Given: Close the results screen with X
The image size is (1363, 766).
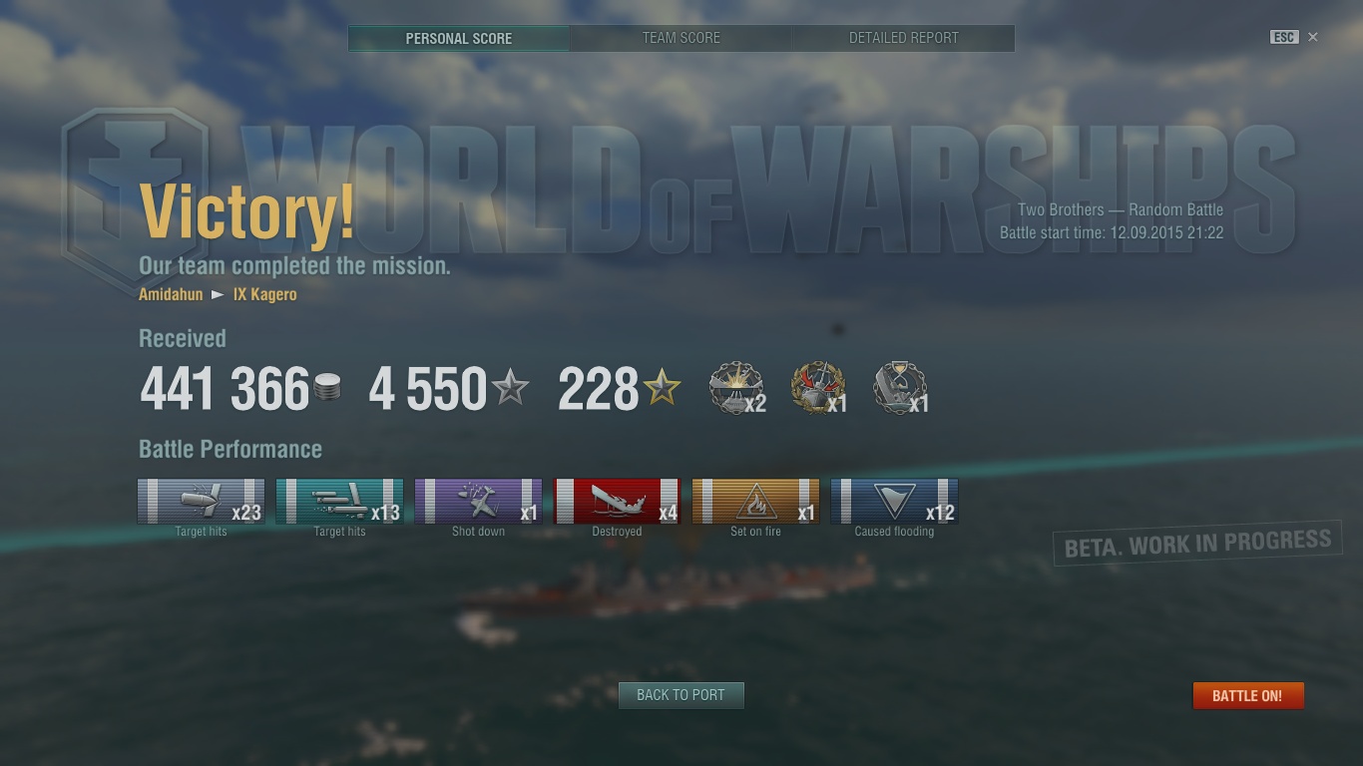Looking at the screenshot, I should (x=1313, y=37).
